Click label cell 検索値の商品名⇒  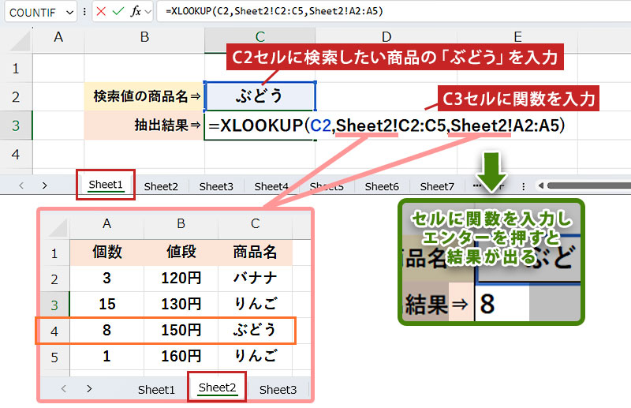tap(144, 96)
